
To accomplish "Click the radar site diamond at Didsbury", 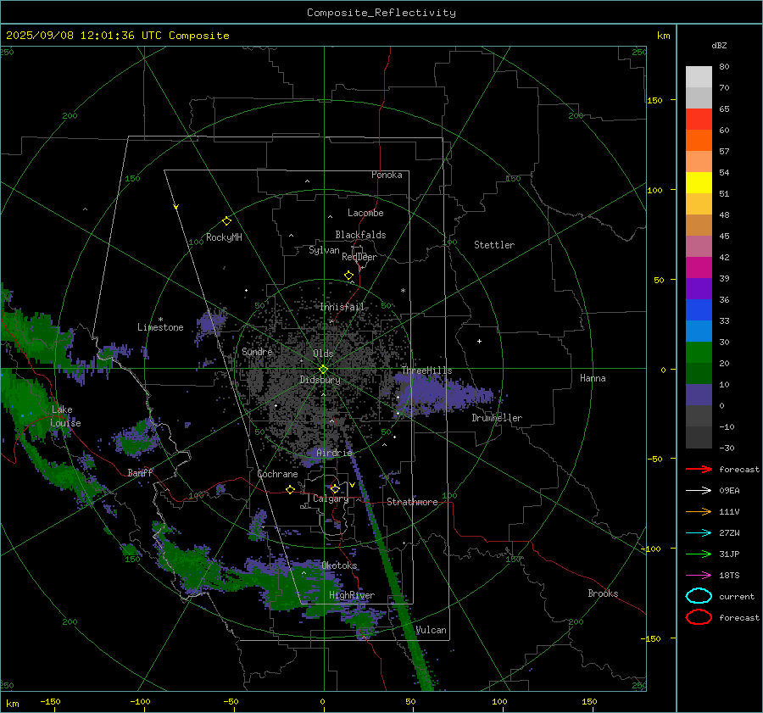I will pos(324,370).
